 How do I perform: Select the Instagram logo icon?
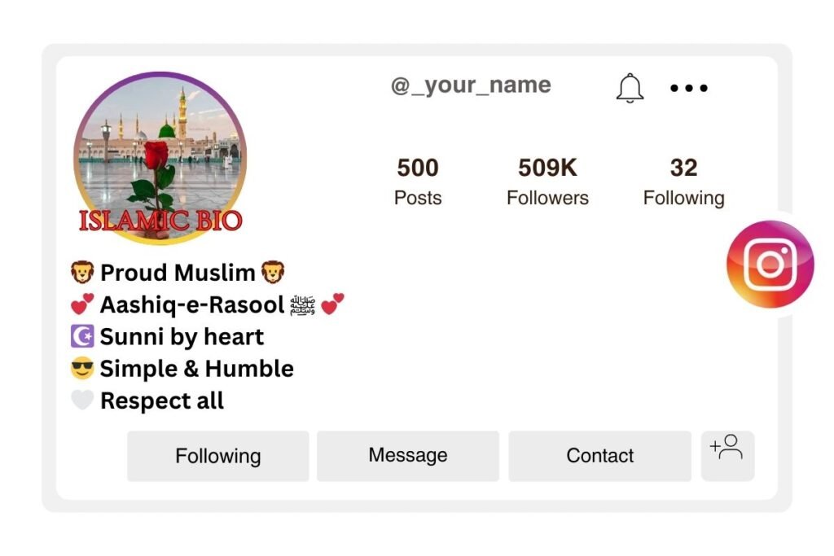tap(769, 264)
